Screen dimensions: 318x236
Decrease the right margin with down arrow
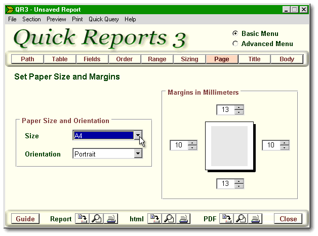pos(285,147)
